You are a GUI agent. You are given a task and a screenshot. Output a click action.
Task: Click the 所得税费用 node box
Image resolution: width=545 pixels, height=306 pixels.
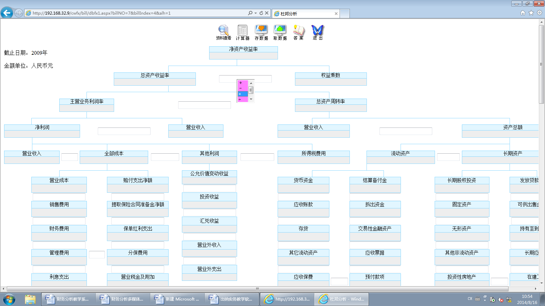(314, 157)
